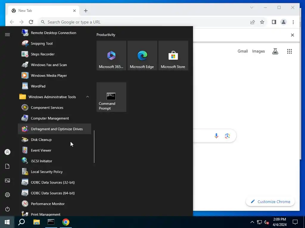
Task: Open Remote Desktop Connection from Start list
Action: tap(55, 33)
